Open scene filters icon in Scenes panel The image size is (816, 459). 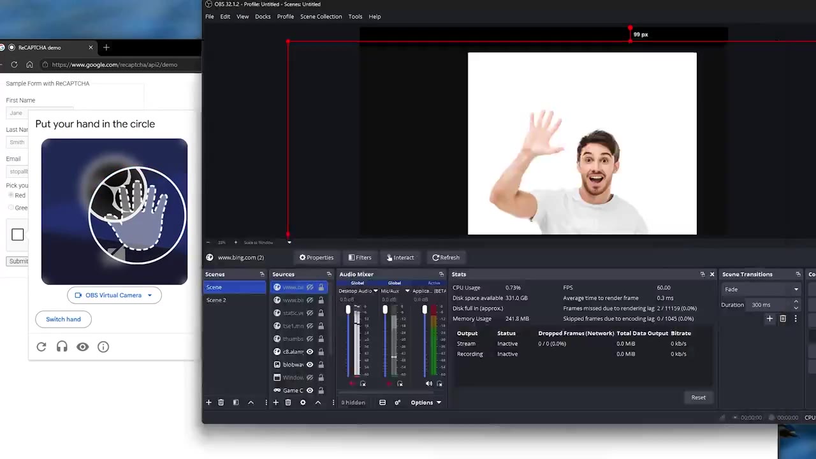(236, 402)
